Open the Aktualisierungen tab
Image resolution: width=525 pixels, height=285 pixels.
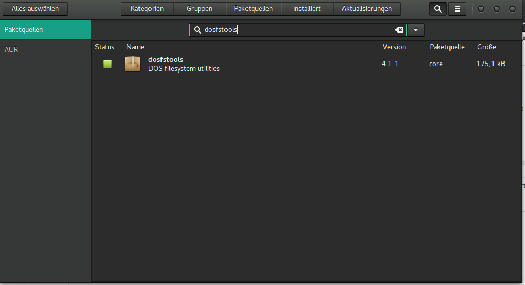pyautogui.click(x=367, y=9)
